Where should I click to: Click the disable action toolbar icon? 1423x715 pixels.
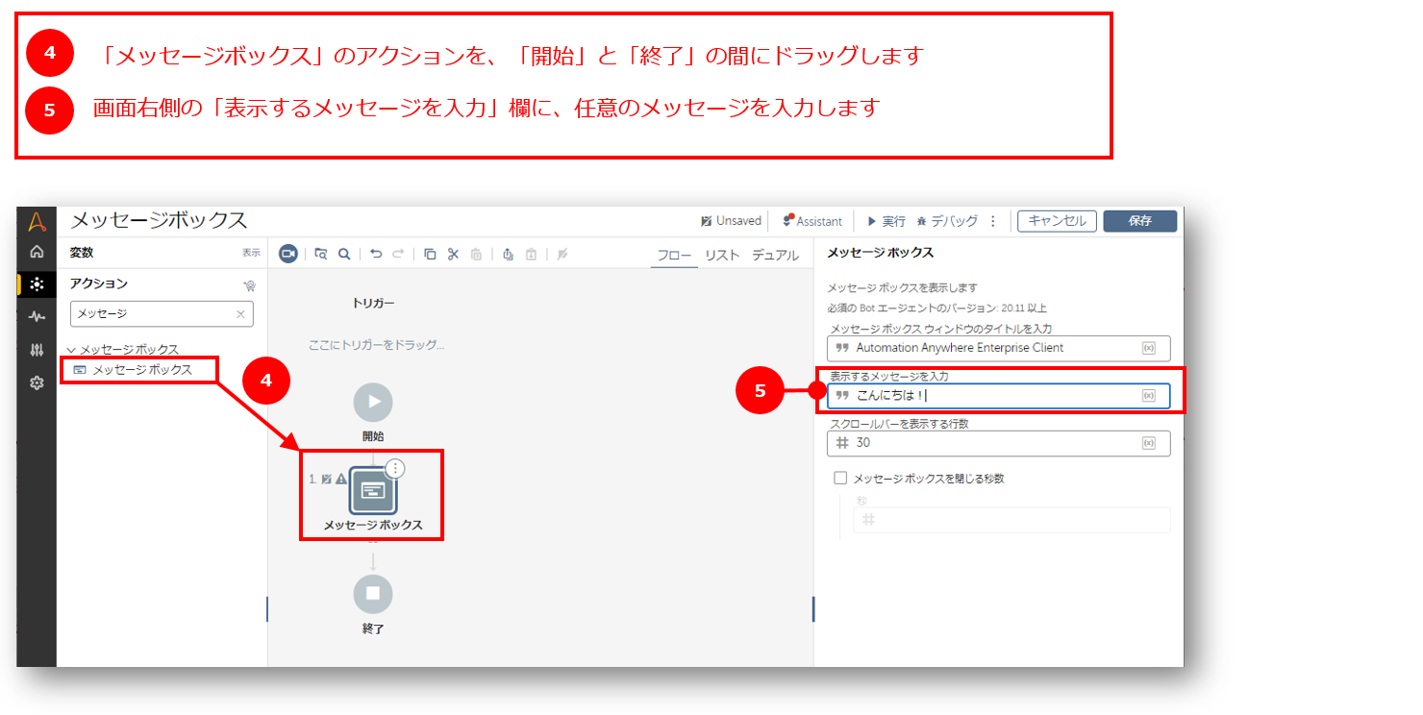point(562,254)
